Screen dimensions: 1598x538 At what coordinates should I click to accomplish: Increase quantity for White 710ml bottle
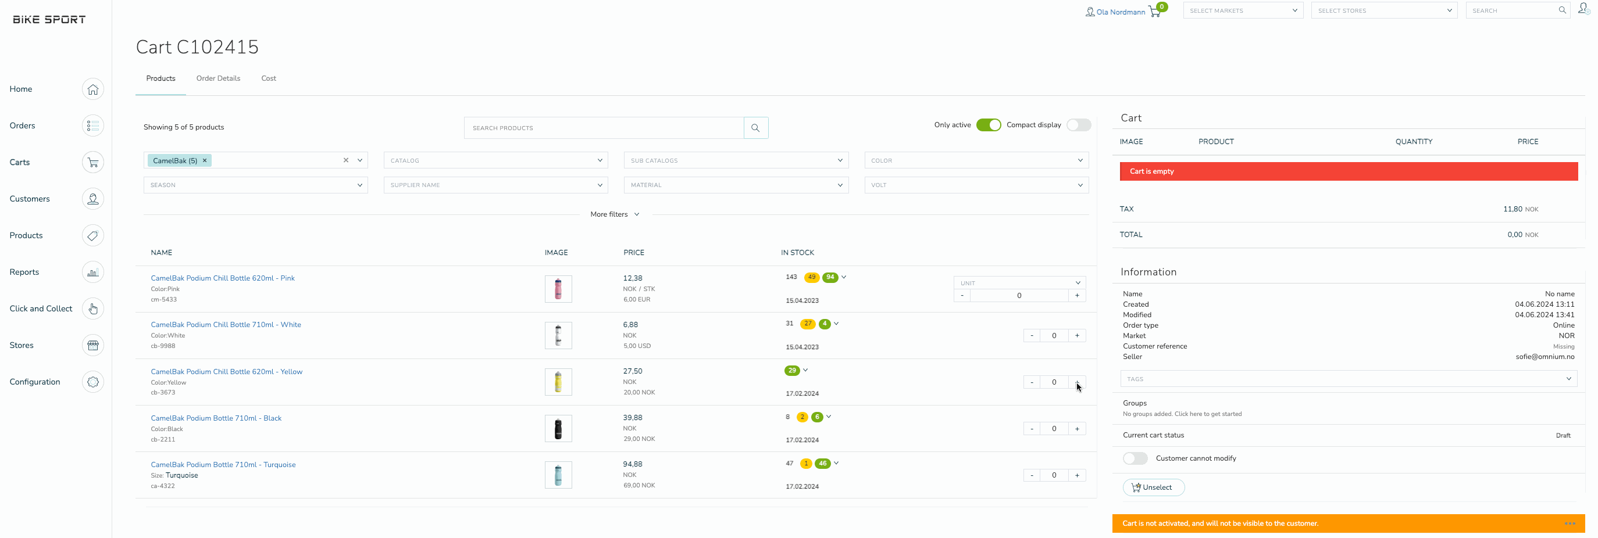1078,336
